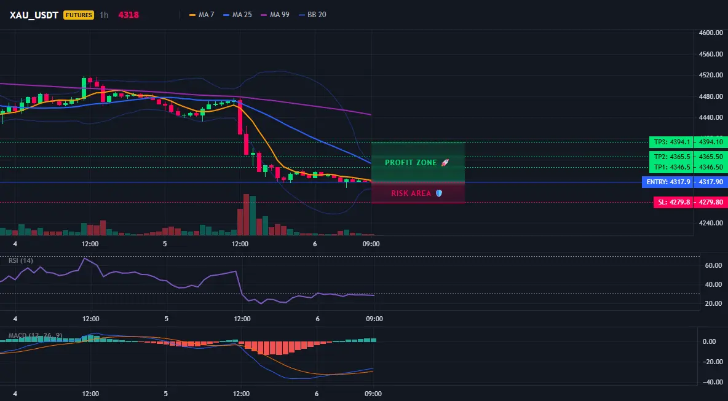The width and height of the screenshot is (728, 401).
Task: Click the TP2: 4365.5 green label
Action: 671,157
